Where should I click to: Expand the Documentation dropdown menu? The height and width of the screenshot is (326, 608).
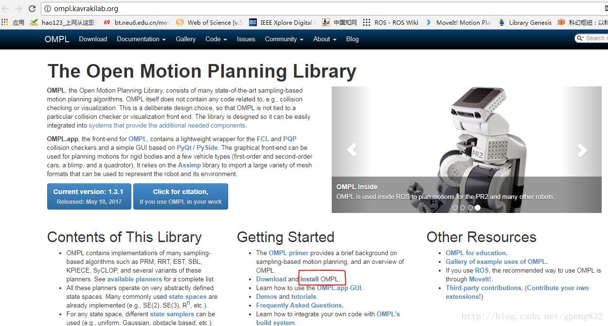(141, 39)
